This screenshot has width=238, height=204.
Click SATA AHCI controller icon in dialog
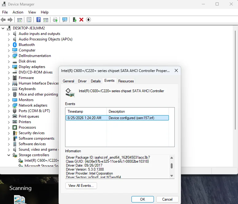click(x=70, y=93)
